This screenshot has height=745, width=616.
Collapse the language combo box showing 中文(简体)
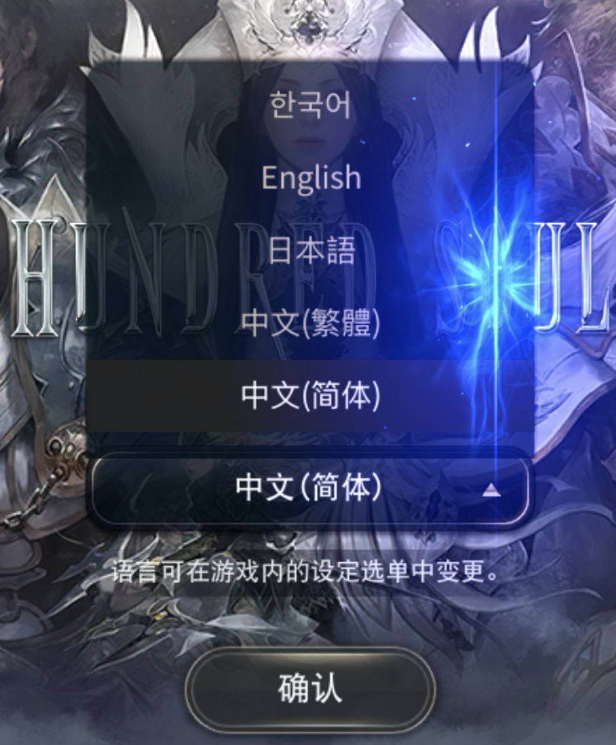[x=310, y=487]
